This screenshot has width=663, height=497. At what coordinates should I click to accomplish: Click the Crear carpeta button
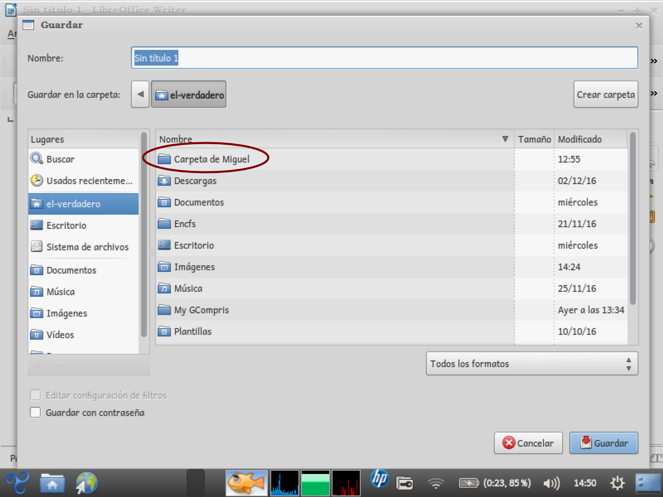click(x=606, y=94)
